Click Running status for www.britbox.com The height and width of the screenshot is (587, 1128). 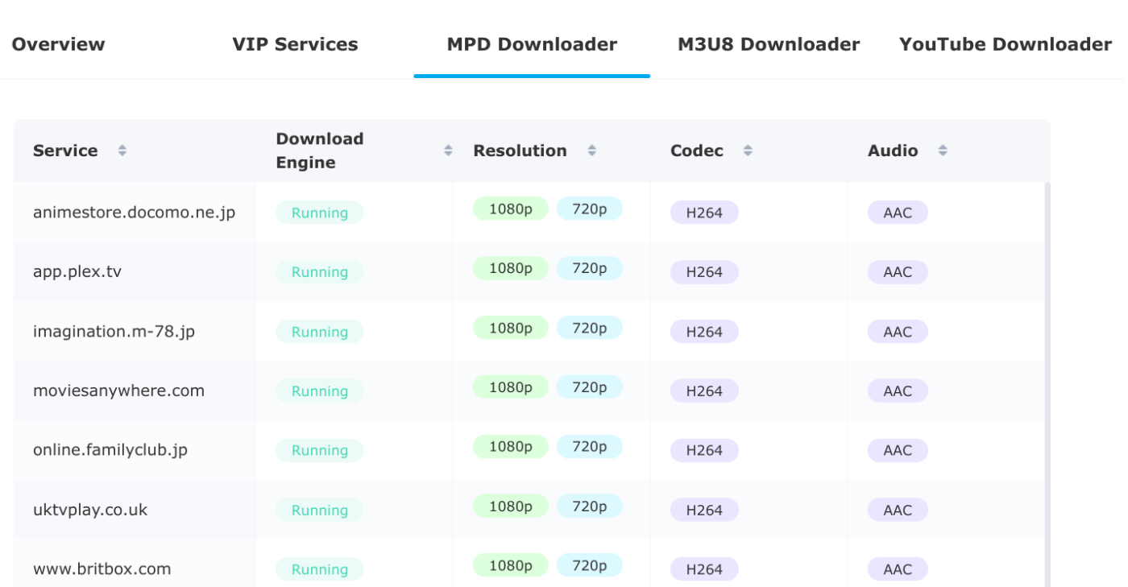[x=320, y=569]
